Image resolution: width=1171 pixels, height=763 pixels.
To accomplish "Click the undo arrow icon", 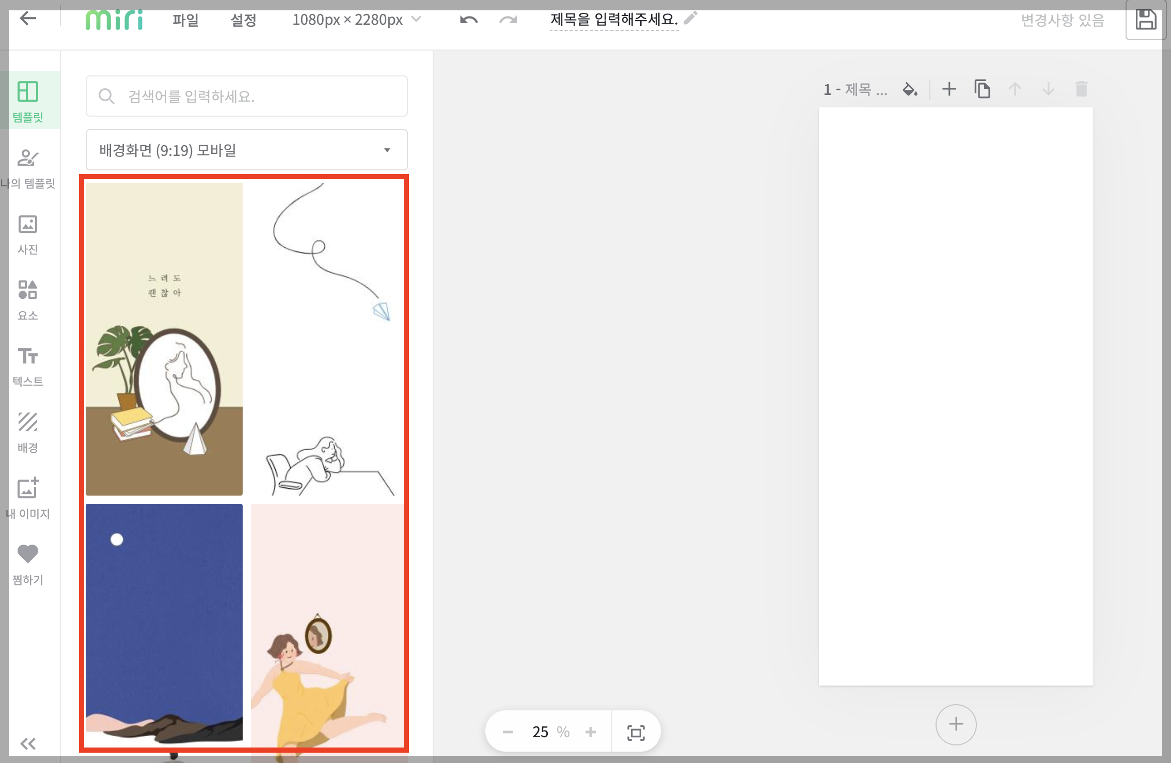I will (x=468, y=20).
